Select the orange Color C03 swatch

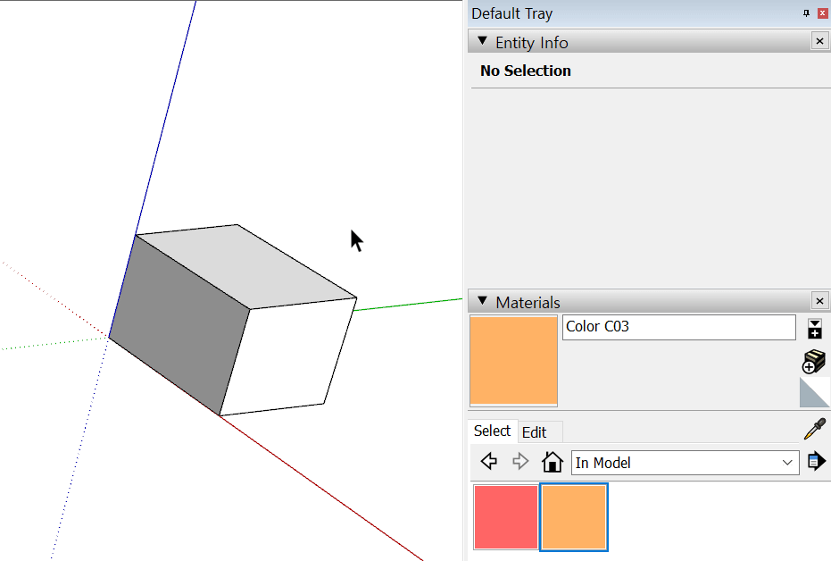[574, 517]
